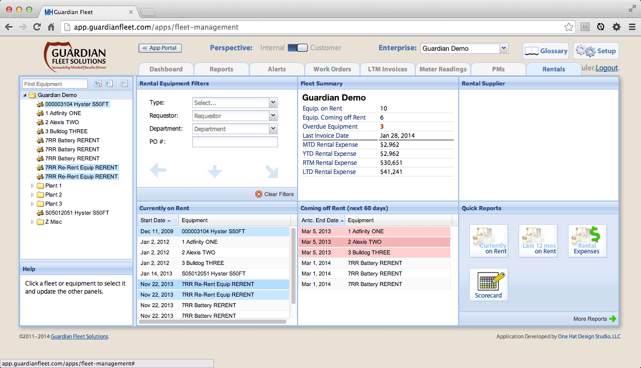The image size is (641, 368).
Task: Click the browser back arrow
Action: pos(9,27)
